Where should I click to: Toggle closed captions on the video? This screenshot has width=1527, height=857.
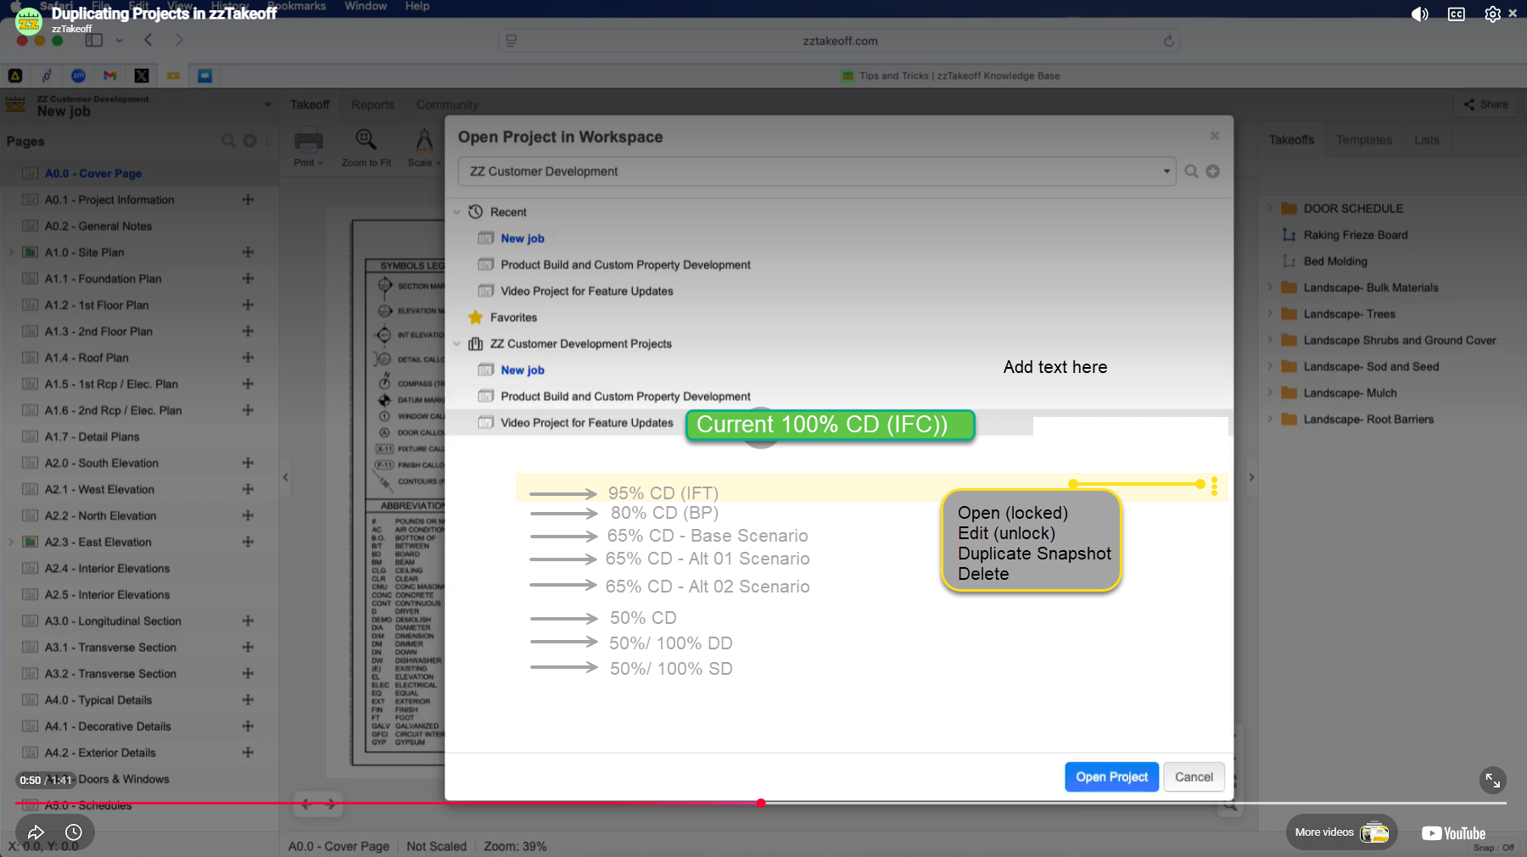[x=1456, y=14]
